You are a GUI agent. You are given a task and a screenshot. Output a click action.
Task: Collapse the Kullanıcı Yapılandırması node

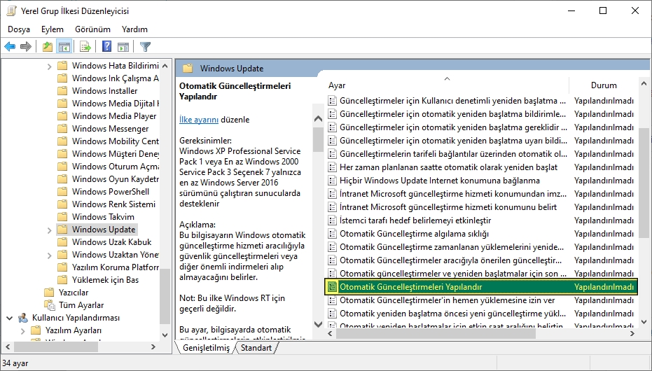(9, 318)
